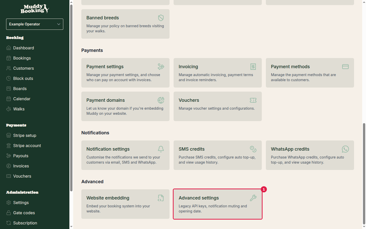Image resolution: width=366 pixels, height=229 pixels.
Task: Click the Muddy Booking logo
Action: coord(35,9)
